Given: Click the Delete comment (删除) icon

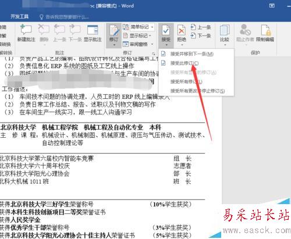Looking at the screenshot, I should pyautogui.click(x=44, y=30).
